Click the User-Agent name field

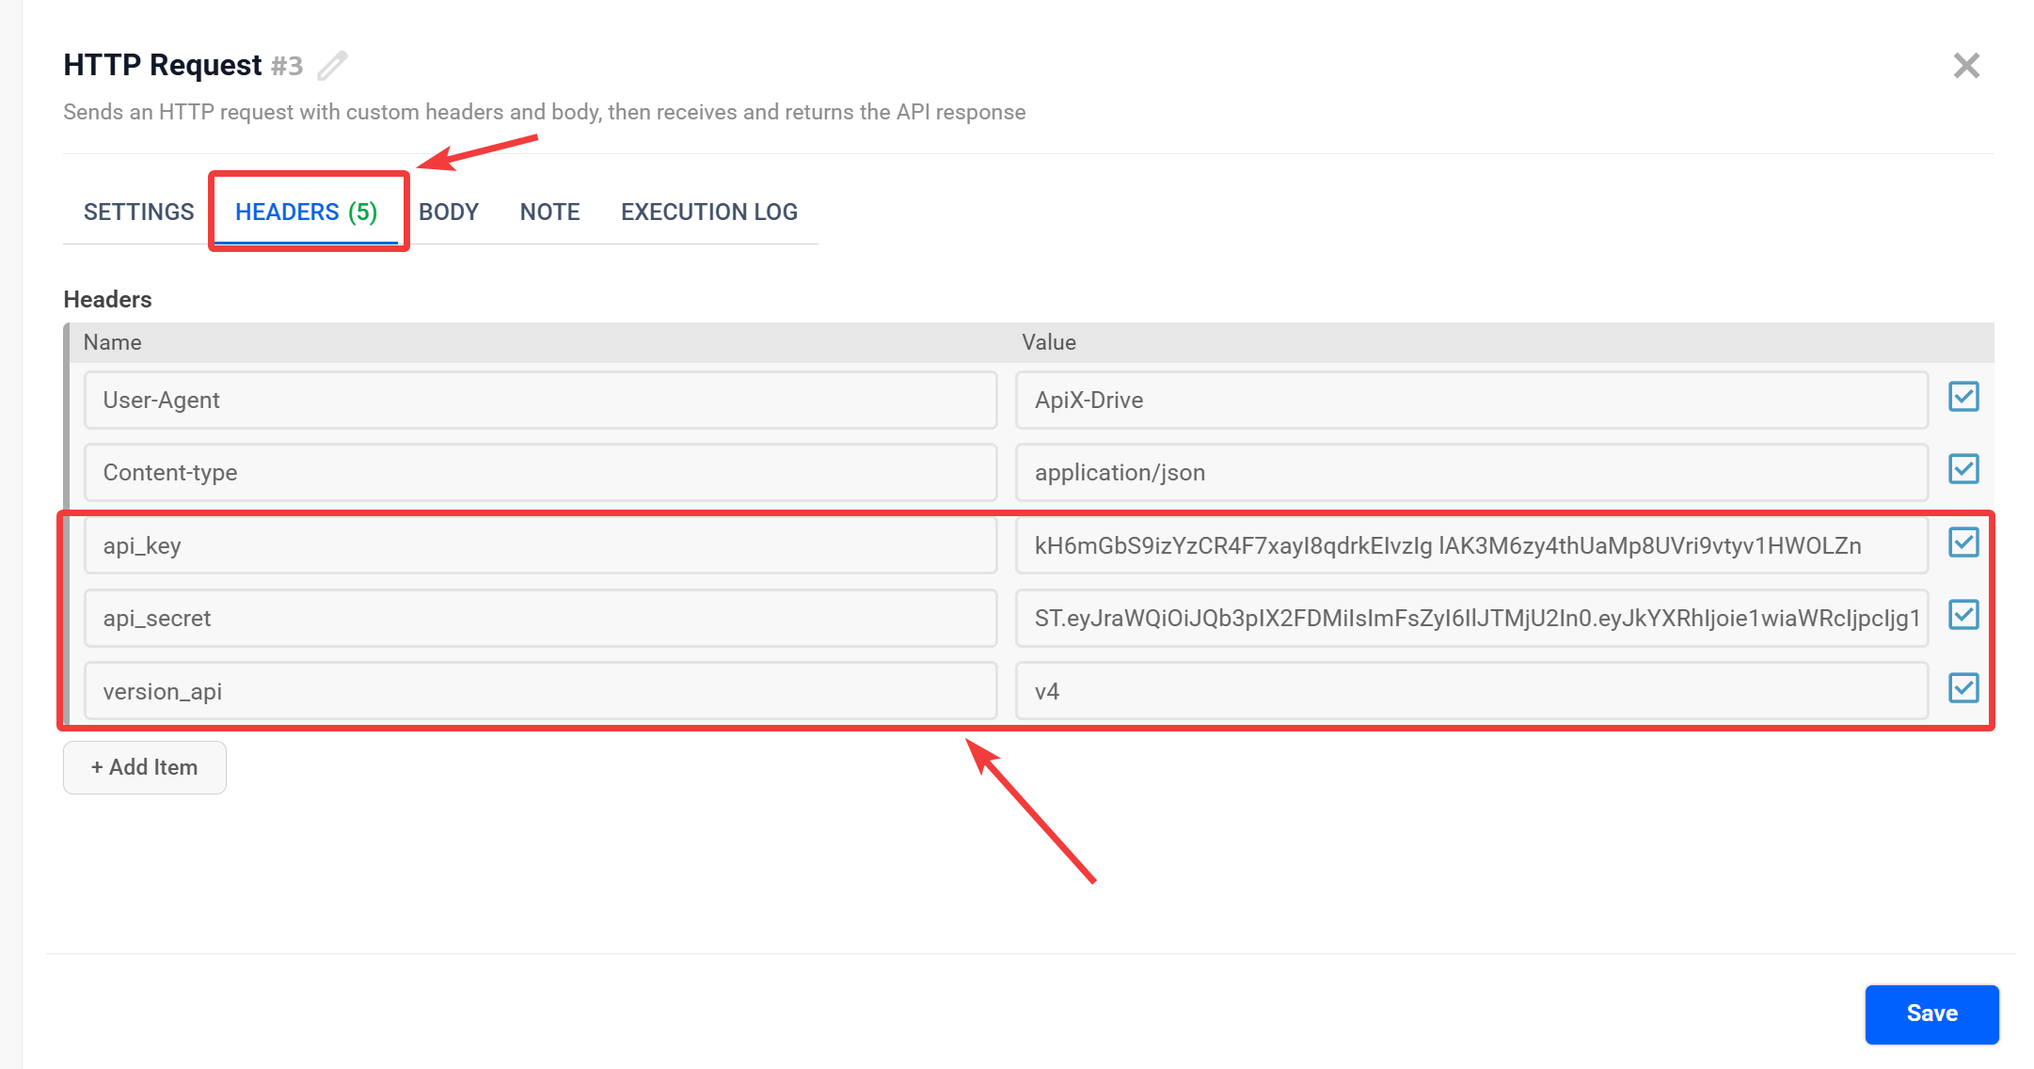pos(540,401)
